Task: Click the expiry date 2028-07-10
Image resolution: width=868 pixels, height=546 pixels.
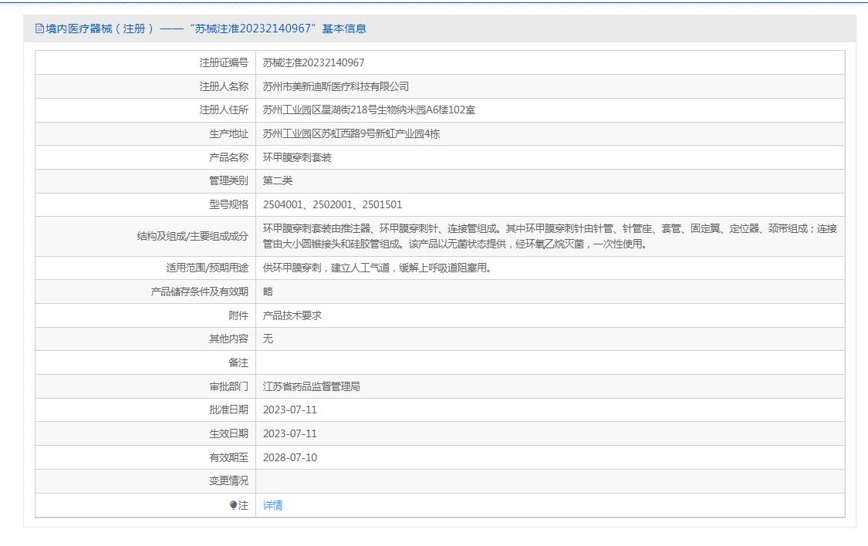Action: (x=289, y=457)
